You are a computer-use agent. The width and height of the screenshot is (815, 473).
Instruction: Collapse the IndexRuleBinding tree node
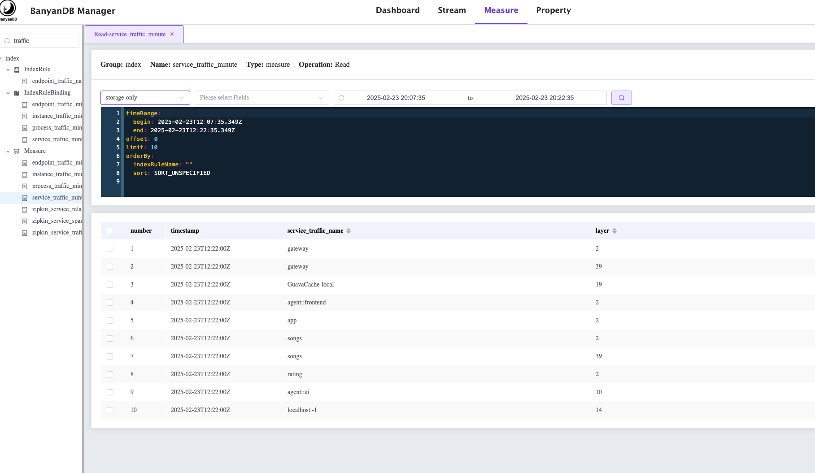click(8, 93)
